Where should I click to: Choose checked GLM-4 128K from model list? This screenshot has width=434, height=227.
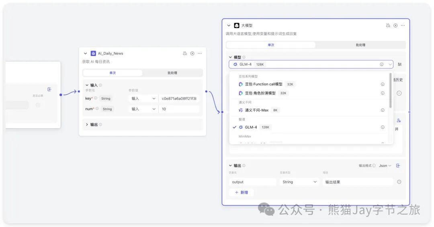pos(310,127)
